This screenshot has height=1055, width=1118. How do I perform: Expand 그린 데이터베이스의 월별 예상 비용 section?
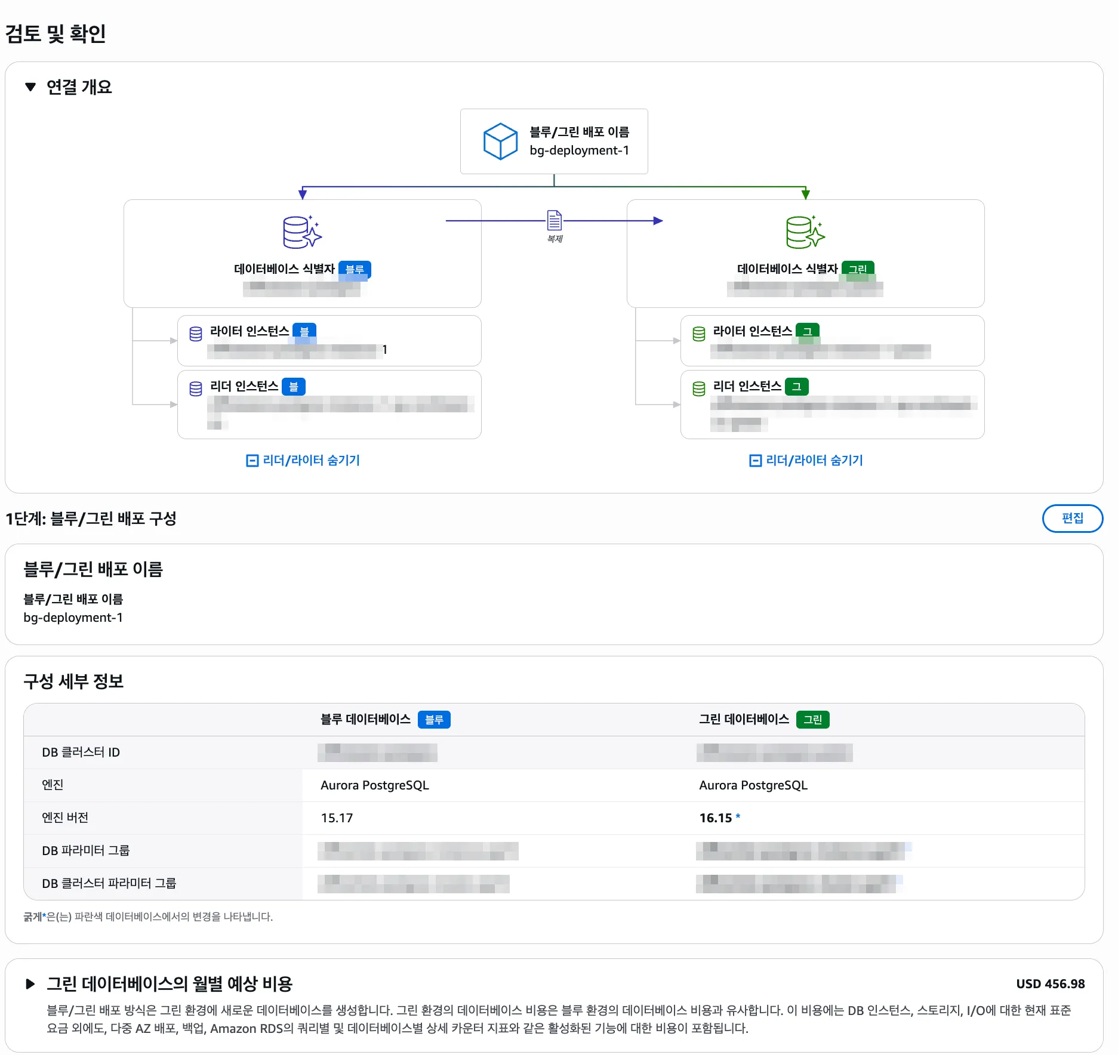30,984
